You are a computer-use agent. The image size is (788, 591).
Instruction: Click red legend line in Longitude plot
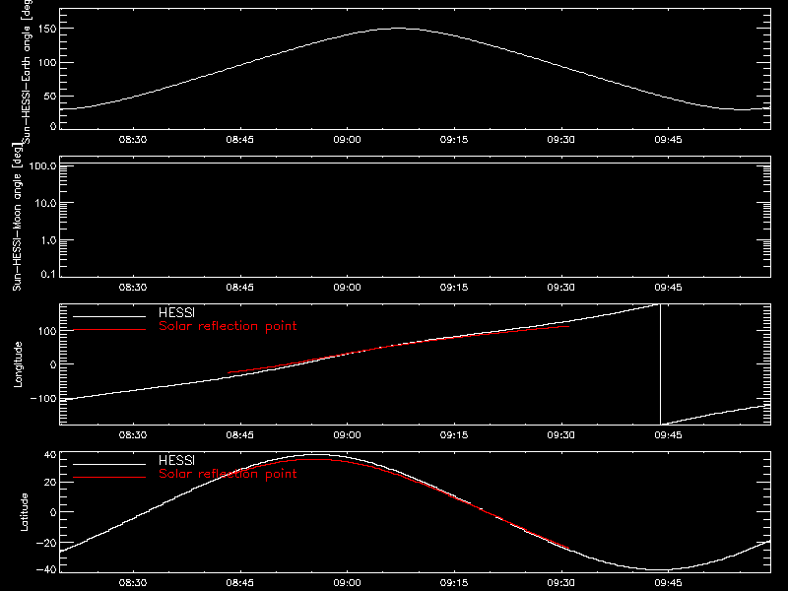pos(109,330)
